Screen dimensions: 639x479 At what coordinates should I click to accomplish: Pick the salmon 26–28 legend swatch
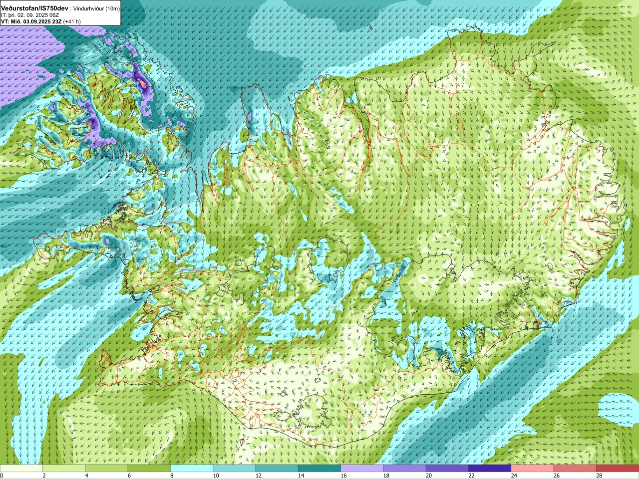575,469
